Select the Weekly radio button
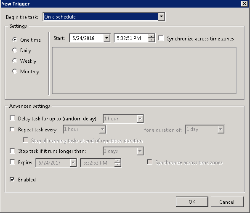Image resolution: width=250 pixels, height=213 pixels. click(x=15, y=61)
